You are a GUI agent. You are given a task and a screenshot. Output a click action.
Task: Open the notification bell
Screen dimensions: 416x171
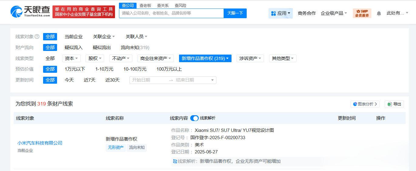[379, 13]
